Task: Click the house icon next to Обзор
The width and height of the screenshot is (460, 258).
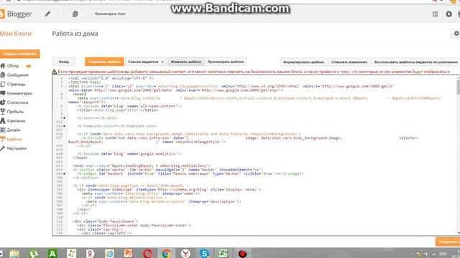Action: pyautogui.click(x=3, y=66)
